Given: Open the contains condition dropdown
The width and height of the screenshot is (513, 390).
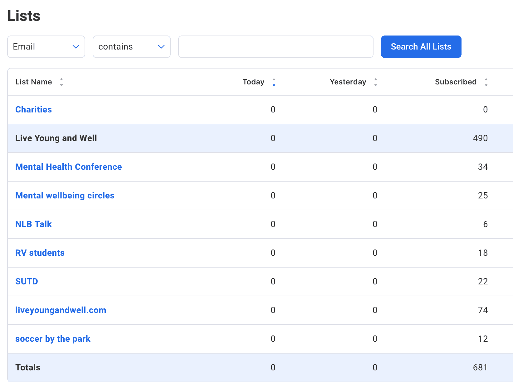Looking at the screenshot, I should [x=131, y=47].
